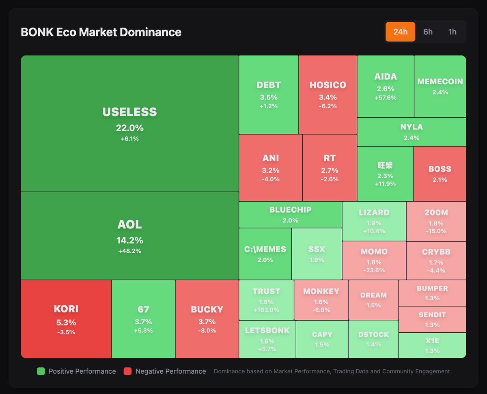Click the CAPY 1.5% tile
Image resolution: width=487 pixels, height=394 pixels.
[x=322, y=339]
